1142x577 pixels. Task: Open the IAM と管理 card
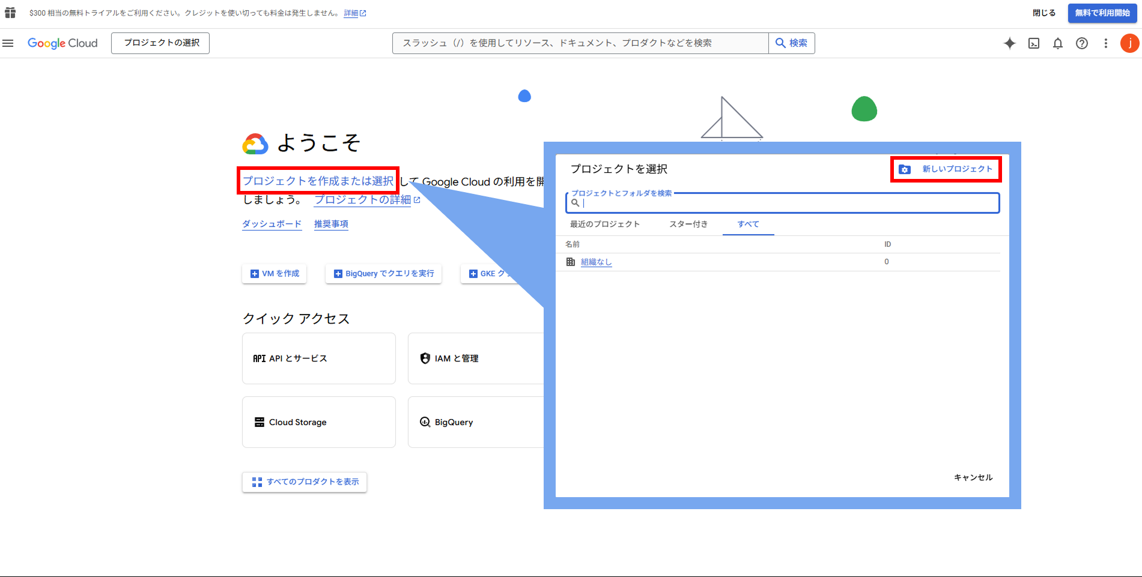pos(476,358)
